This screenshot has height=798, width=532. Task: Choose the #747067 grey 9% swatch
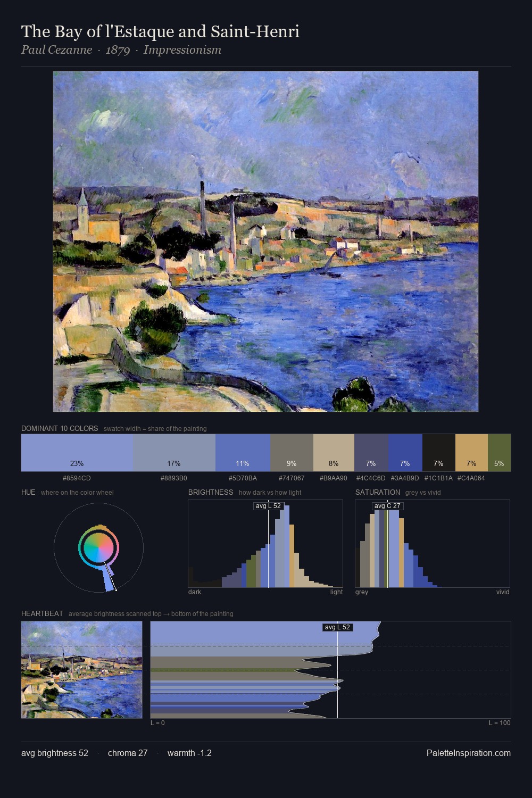292,453
